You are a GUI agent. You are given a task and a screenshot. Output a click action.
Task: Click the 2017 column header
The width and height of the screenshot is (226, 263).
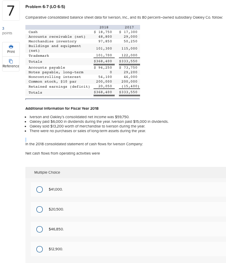129,27
